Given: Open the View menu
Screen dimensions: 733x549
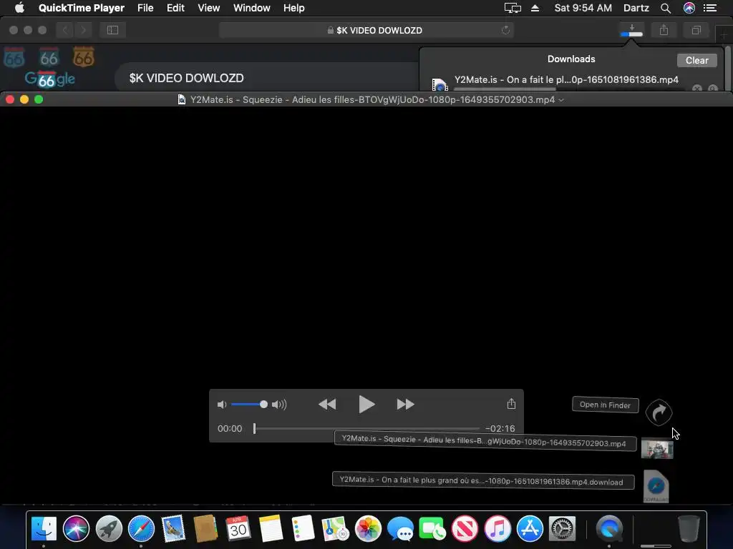Looking at the screenshot, I should pyautogui.click(x=208, y=8).
